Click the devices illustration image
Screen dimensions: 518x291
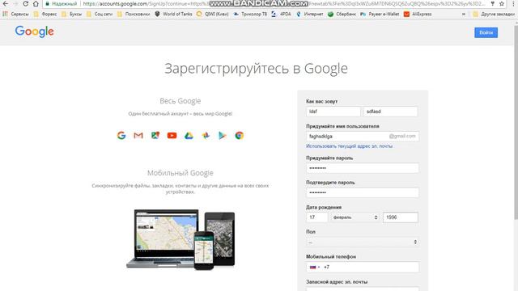(180, 239)
